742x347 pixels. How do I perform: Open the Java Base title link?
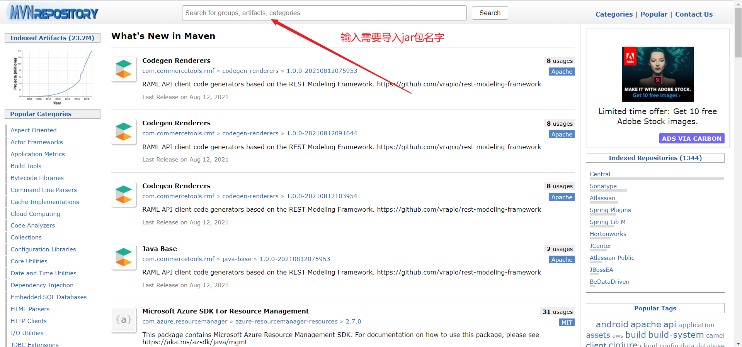tap(160, 249)
